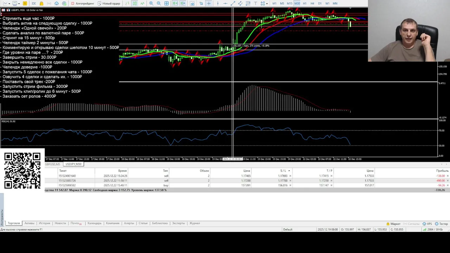The height and width of the screenshot is (253, 450).
Task: Open the Новости tab
Action: click(x=60, y=223)
